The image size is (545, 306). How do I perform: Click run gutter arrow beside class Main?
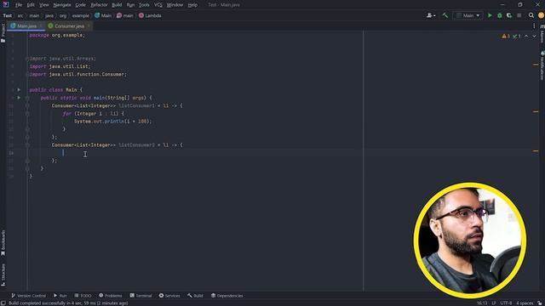pyautogui.click(x=19, y=90)
